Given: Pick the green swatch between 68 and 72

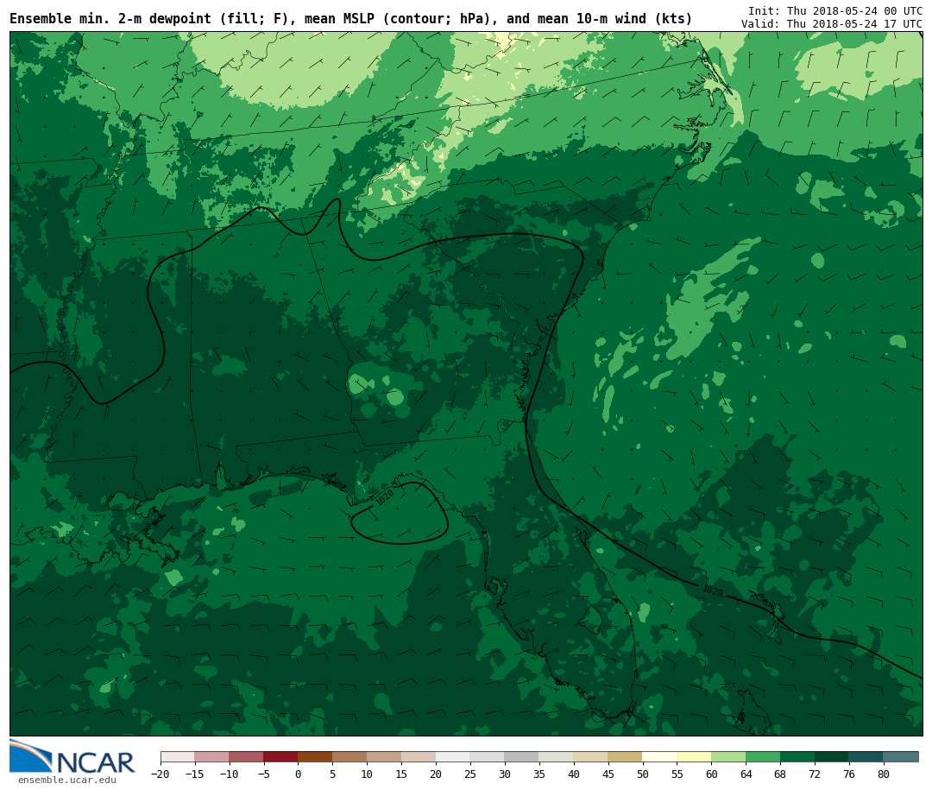Looking at the screenshot, I should 797,757.
